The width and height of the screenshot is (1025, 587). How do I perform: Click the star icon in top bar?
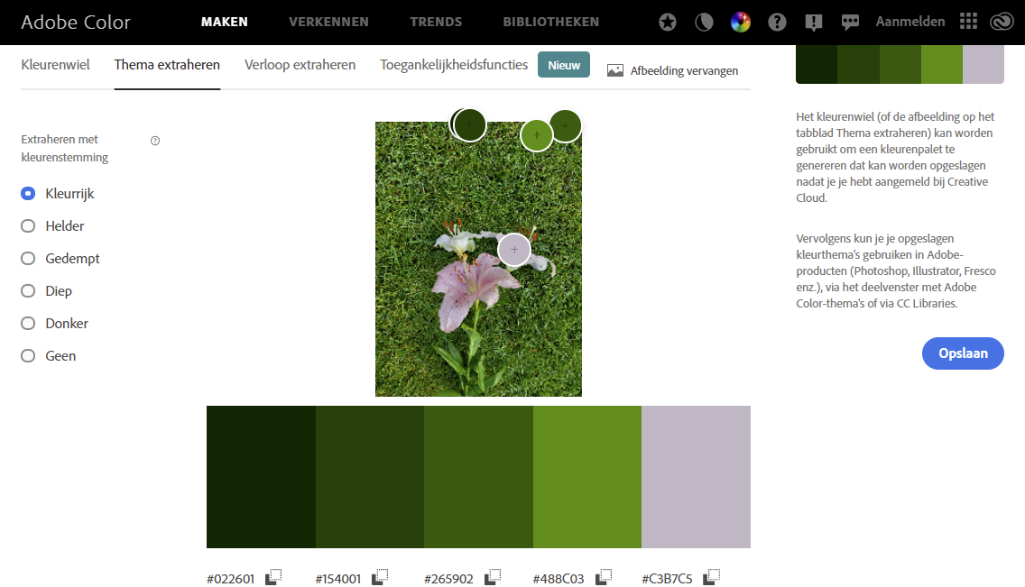coord(668,23)
